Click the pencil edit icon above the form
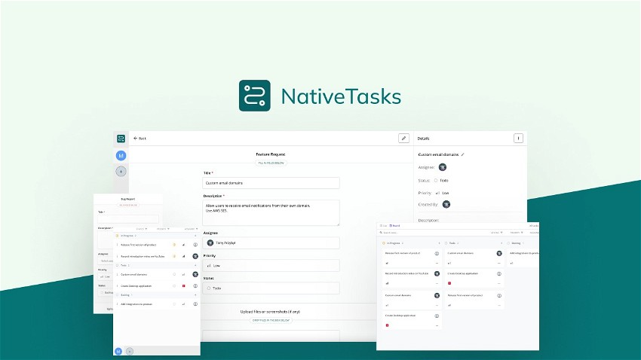 click(x=403, y=139)
